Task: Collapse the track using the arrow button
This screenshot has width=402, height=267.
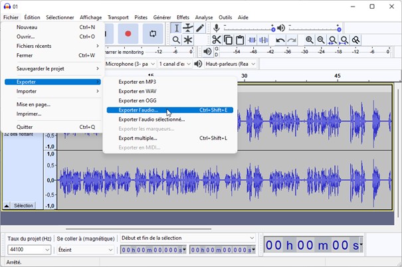Action: (7, 206)
